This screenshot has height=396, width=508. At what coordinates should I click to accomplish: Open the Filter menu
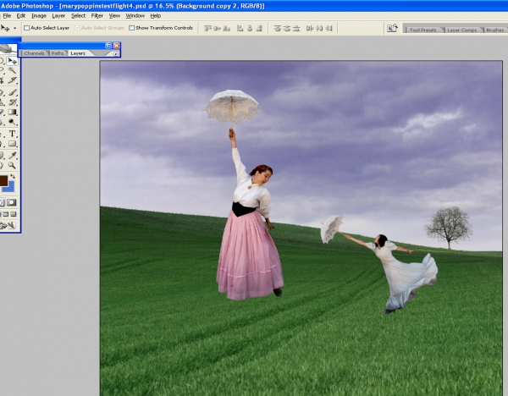97,16
